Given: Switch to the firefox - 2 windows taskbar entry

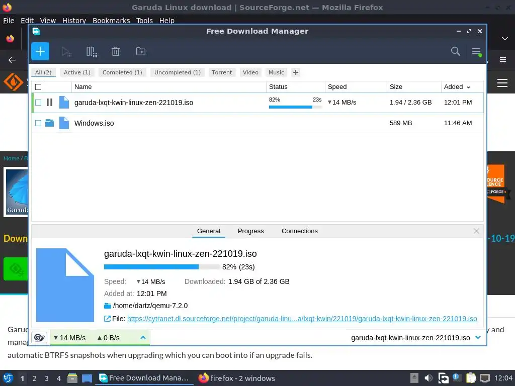Looking at the screenshot, I should point(236,378).
